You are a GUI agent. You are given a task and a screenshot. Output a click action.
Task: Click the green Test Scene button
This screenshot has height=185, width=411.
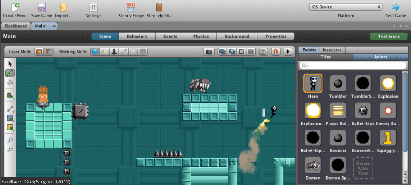click(x=389, y=36)
